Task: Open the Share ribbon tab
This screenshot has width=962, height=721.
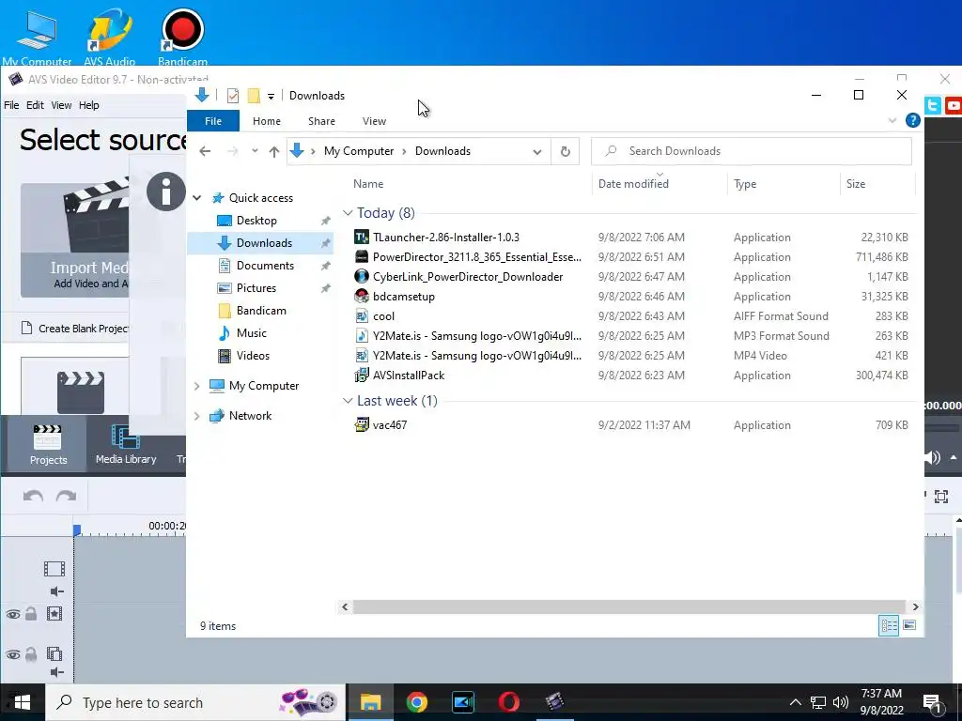Action: click(x=321, y=121)
